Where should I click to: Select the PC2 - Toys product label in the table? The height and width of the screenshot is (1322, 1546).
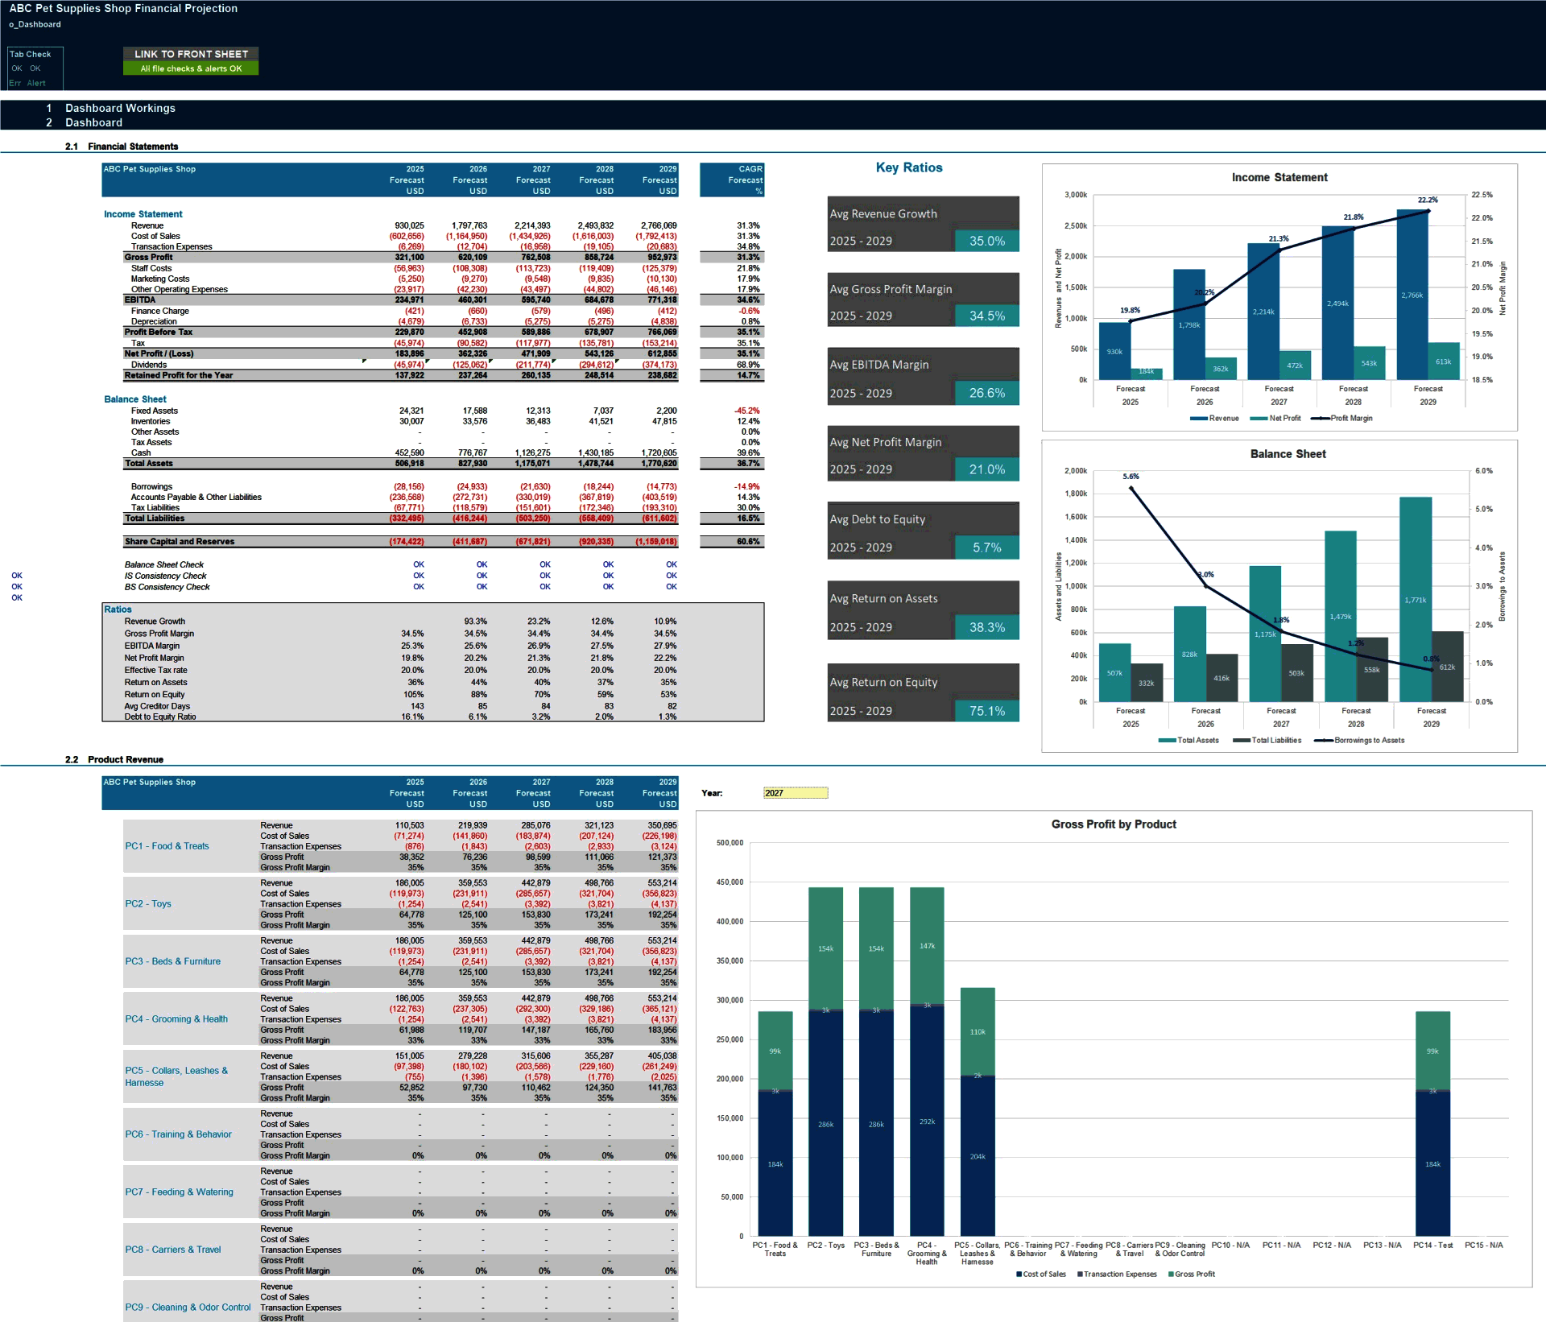pyautogui.click(x=148, y=904)
